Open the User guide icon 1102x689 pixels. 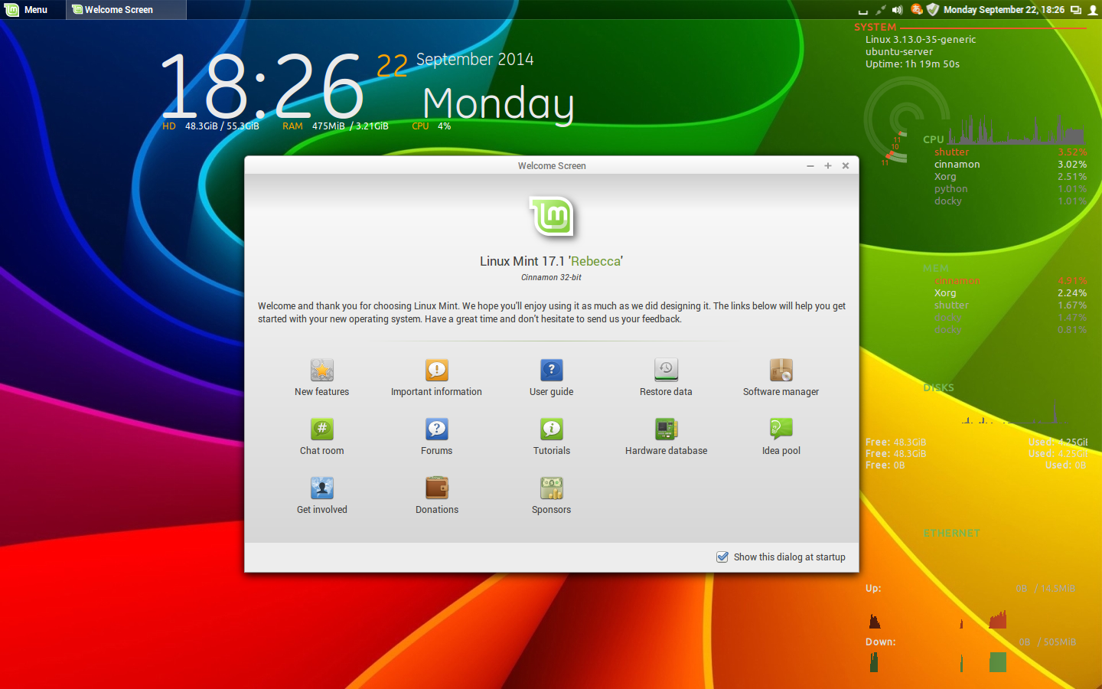coord(551,371)
